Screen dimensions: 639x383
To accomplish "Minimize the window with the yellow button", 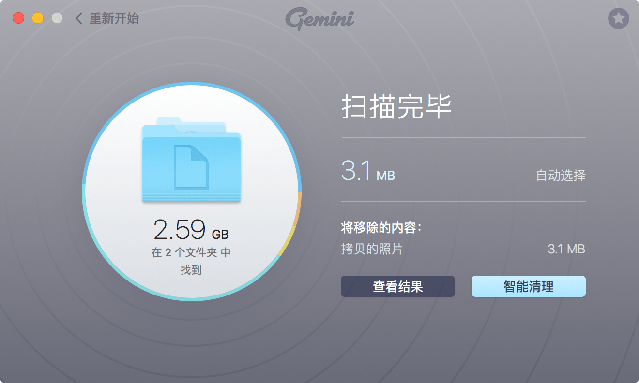I will click(38, 18).
